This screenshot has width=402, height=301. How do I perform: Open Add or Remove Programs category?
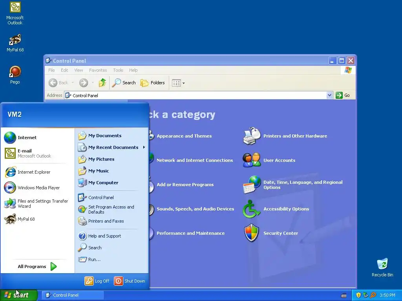(x=185, y=185)
